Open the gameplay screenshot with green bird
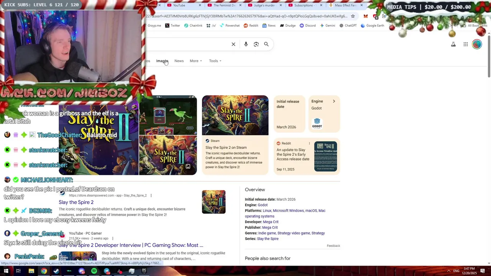 [x=168, y=115]
